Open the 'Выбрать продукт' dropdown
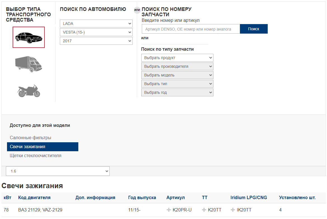Viewport: 327px width, 219px height. (177, 58)
